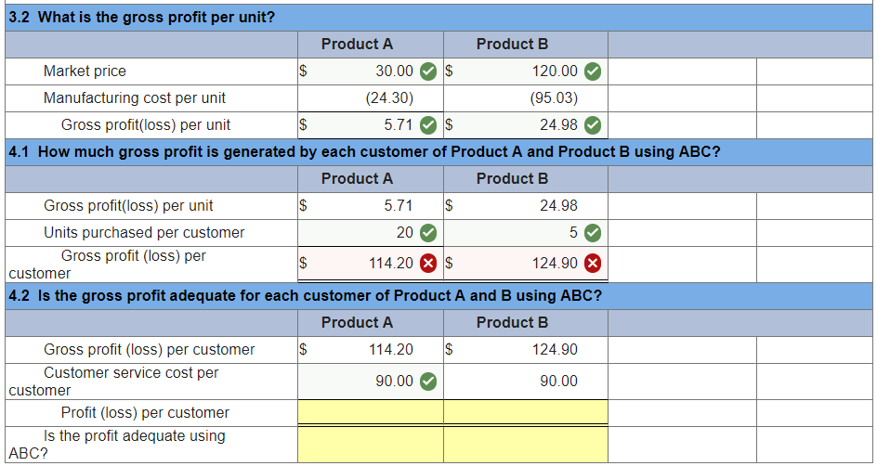Screen dimensions: 877x466
Task: Select Product A customer service cost field 90.00
Action: [371, 382]
